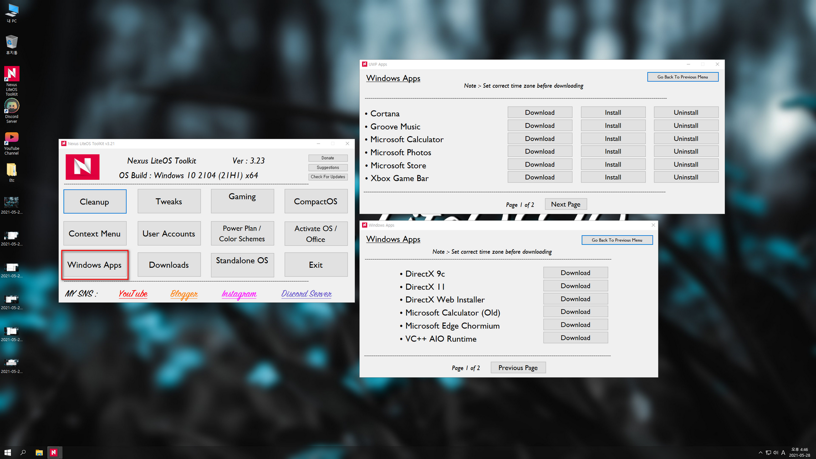The image size is (816, 459).
Task: Open the Instagram SNS link
Action: [239, 294]
